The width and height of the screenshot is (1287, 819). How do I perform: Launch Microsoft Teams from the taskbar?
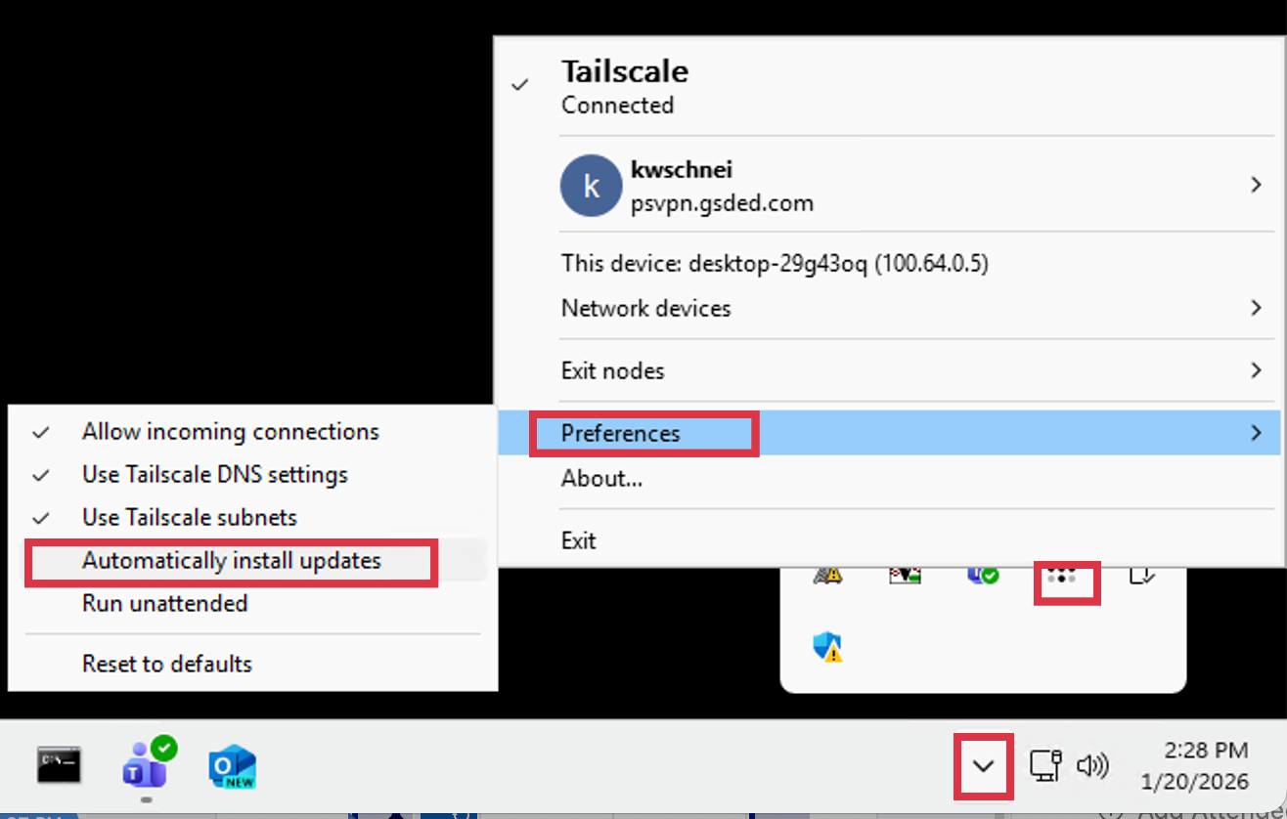144,768
